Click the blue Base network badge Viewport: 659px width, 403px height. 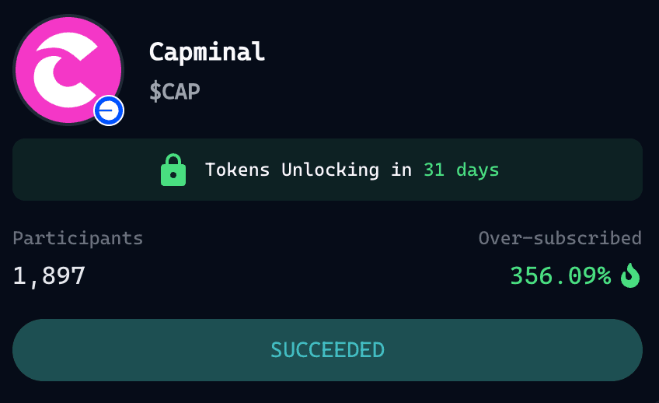point(109,110)
